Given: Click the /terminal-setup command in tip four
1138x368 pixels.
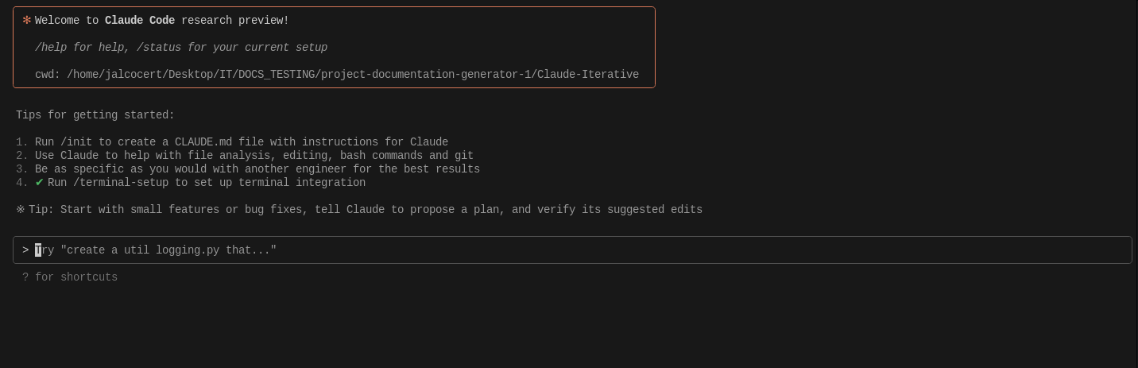Looking at the screenshot, I should pyautogui.click(x=121, y=183).
